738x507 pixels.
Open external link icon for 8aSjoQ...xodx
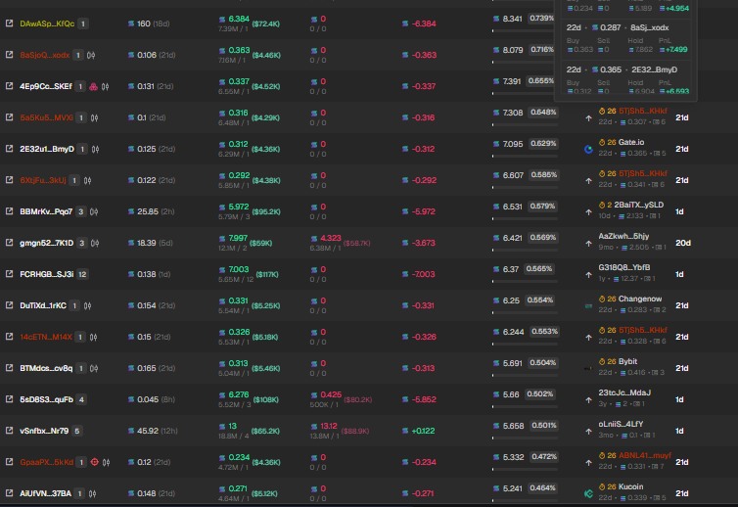(x=9, y=55)
